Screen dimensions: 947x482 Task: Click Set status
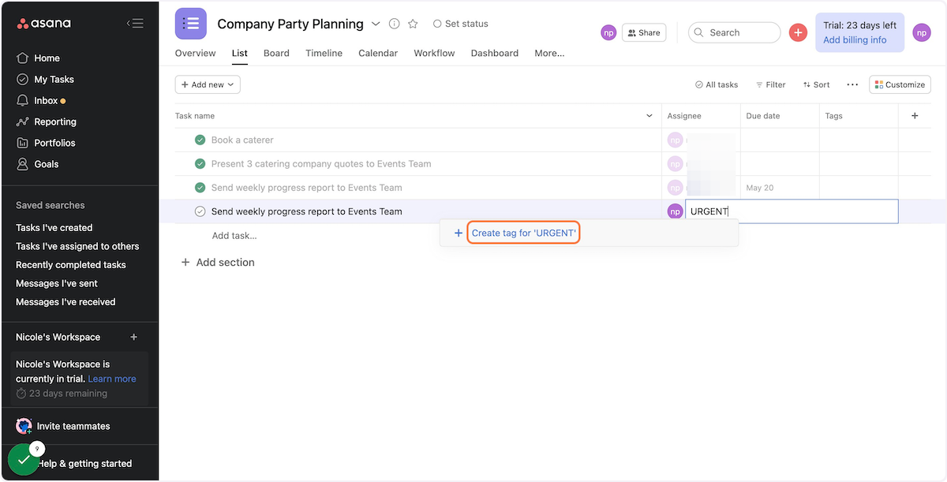pyautogui.click(x=461, y=24)
